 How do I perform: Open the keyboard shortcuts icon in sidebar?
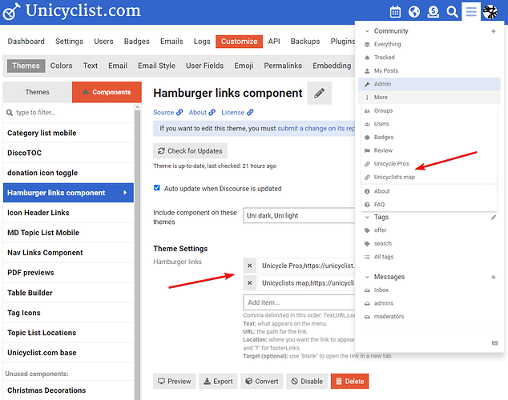[x=494, y=342]
